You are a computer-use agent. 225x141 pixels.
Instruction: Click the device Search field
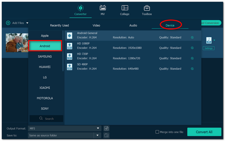(x=46, y=119)
